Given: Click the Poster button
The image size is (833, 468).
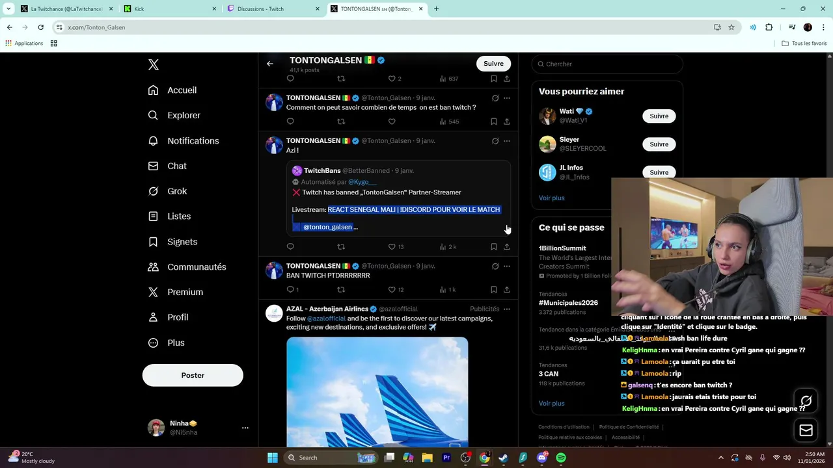Looking at the screenshot, I should click(193, 375).
